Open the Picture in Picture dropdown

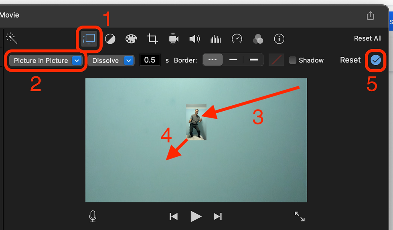click(46, 60)
